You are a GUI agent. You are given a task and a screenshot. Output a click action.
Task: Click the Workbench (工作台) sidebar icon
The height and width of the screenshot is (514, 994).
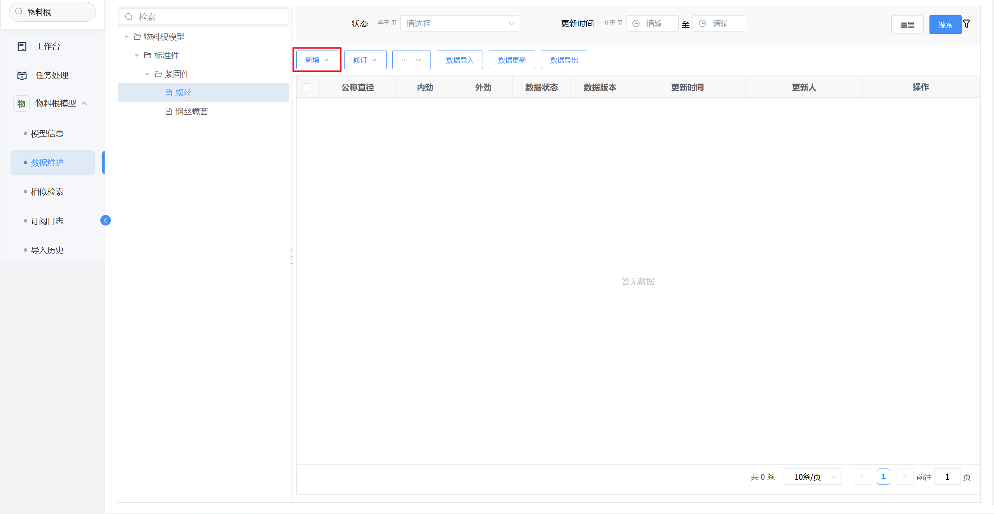[22, 46]
